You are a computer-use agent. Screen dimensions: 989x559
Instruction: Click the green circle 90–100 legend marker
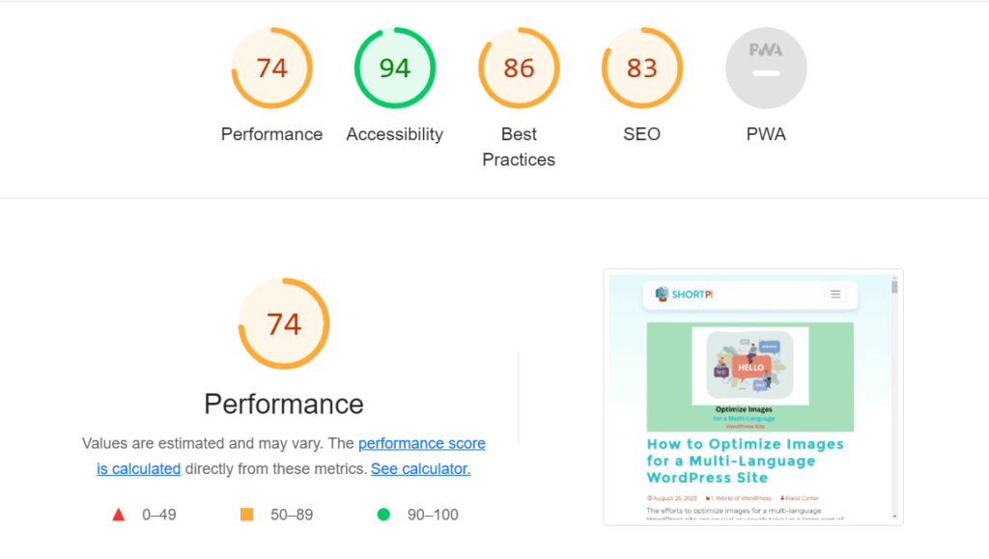pyautogui.click(x=385, y=515)
